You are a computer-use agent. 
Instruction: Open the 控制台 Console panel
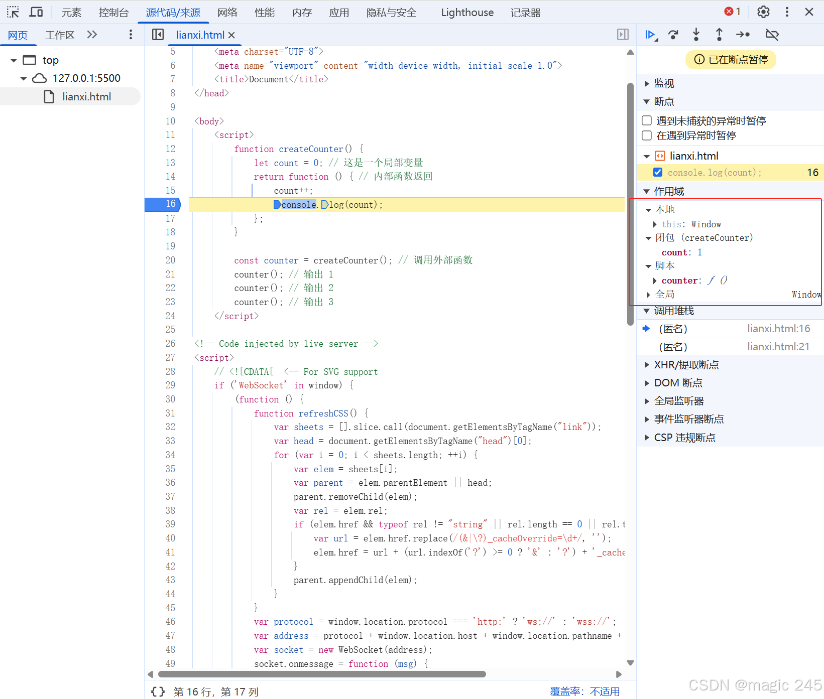pos(113,13)
